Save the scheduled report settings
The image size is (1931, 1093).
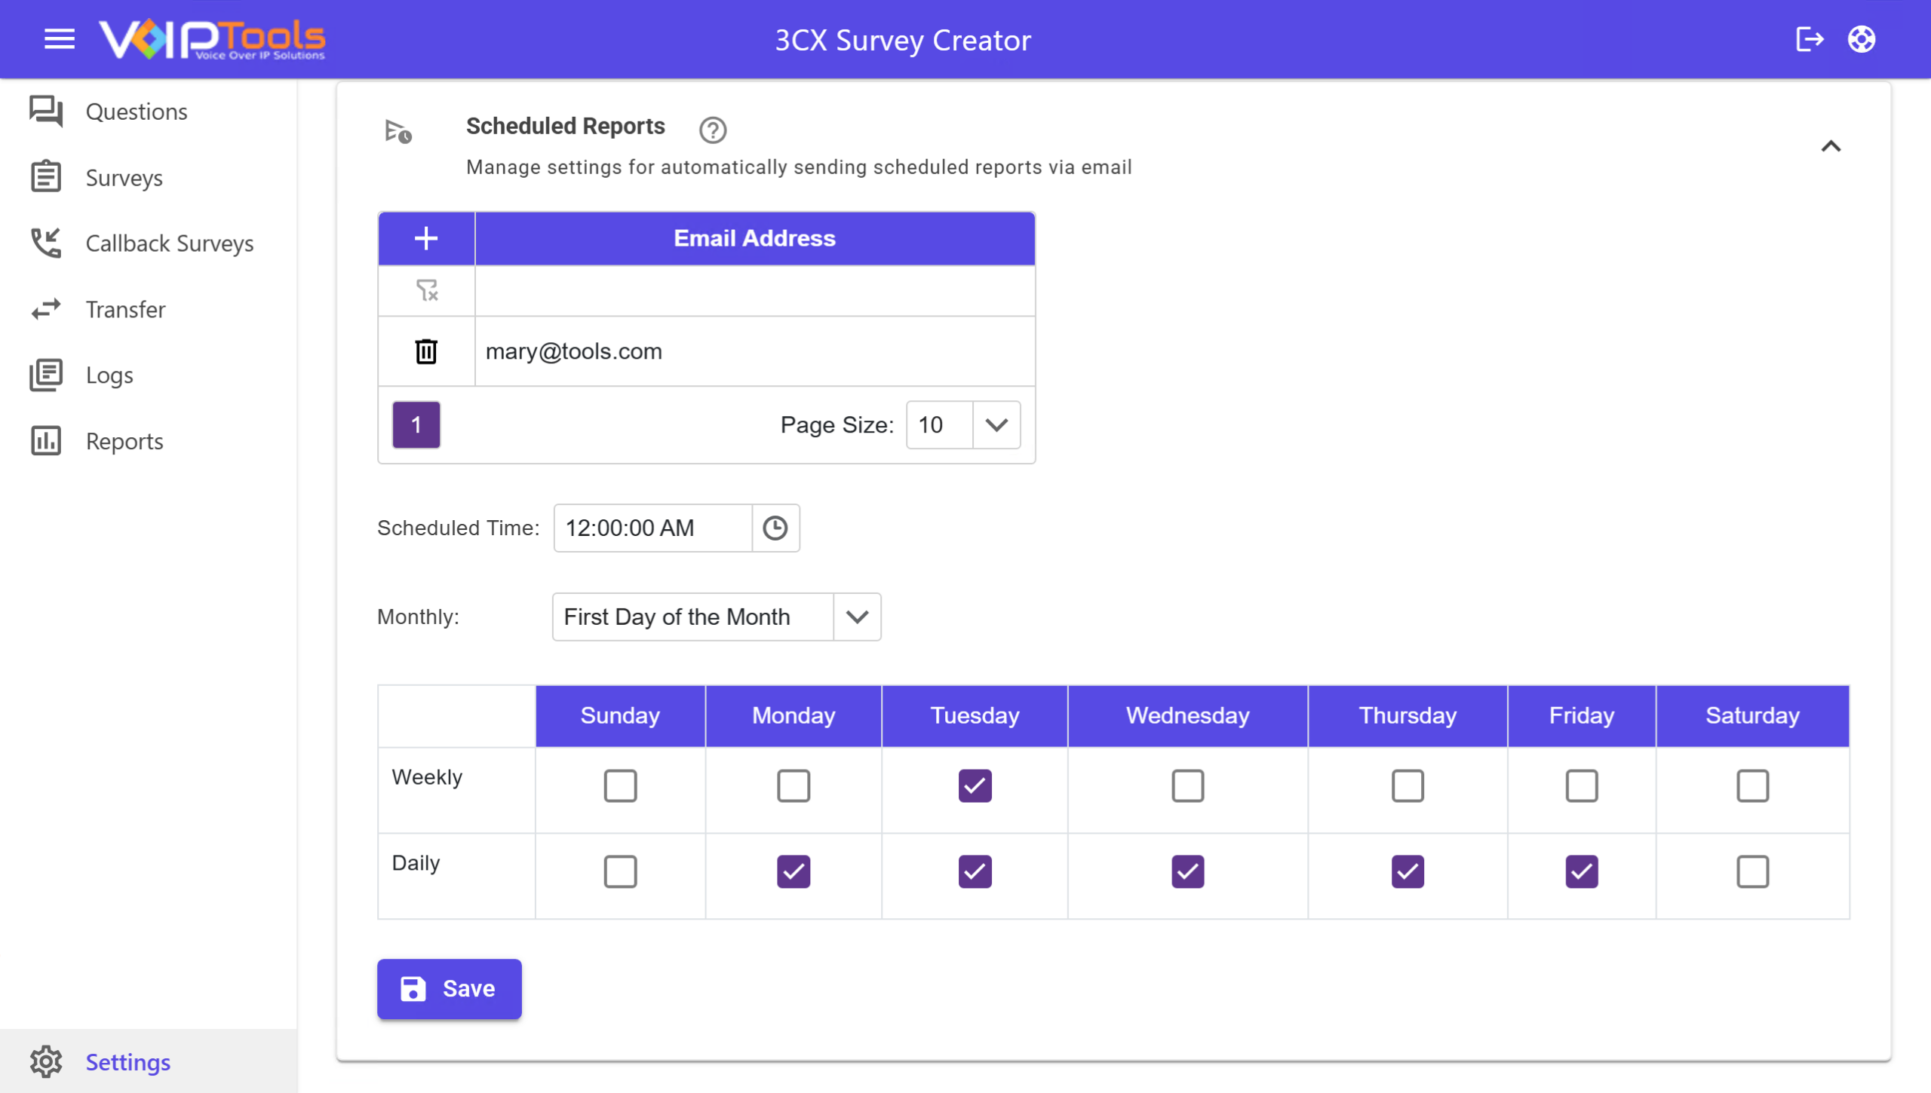click(449, 989)
